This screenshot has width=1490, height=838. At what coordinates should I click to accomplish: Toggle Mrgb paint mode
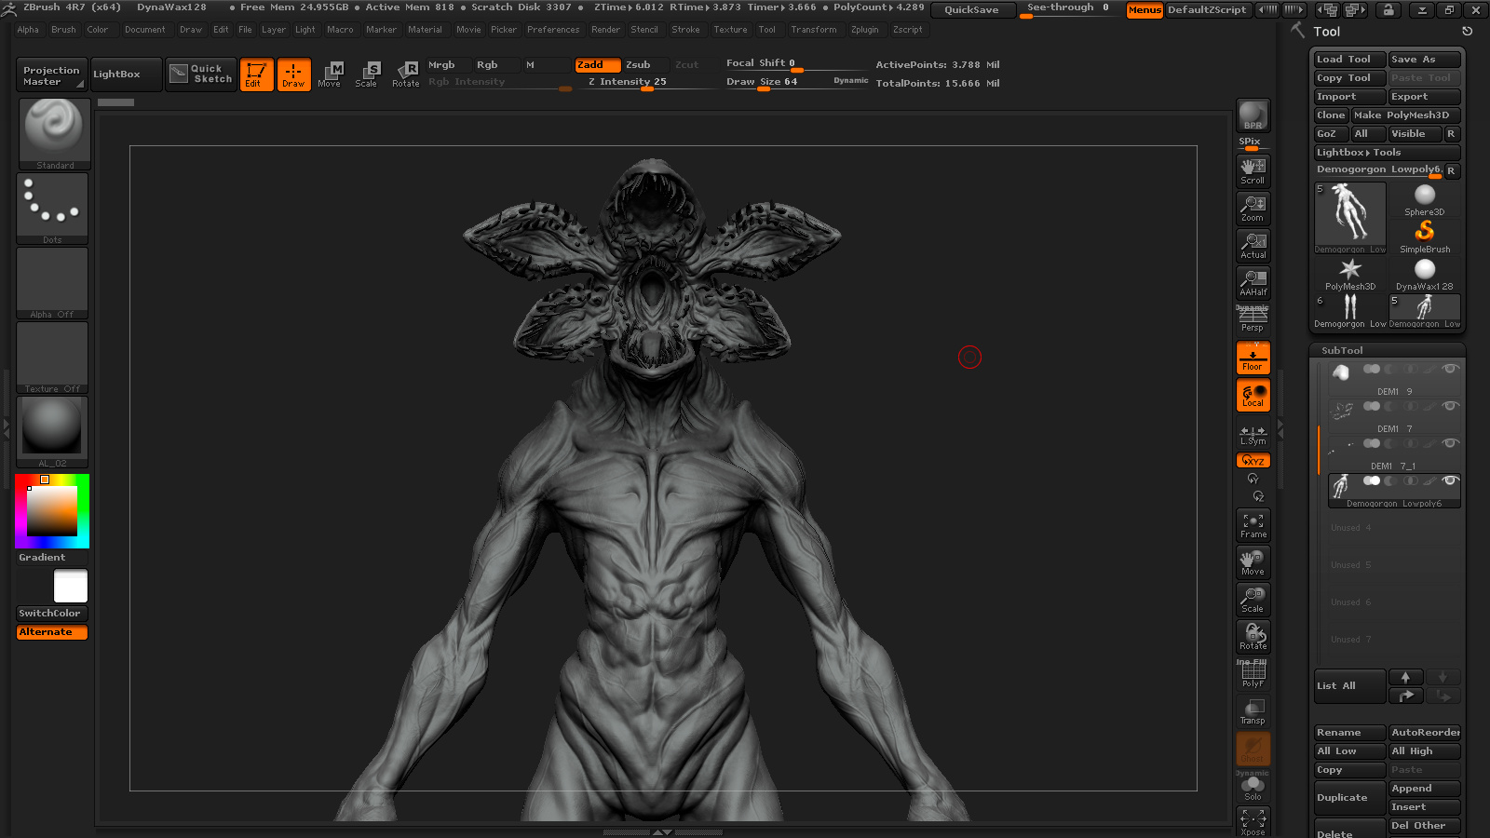pyautogui.click(x=449, y=65)
